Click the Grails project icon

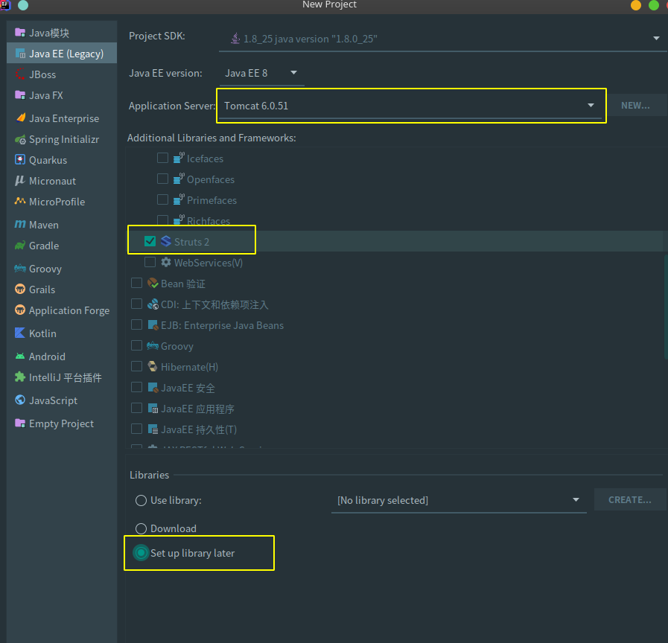point(20,289)
